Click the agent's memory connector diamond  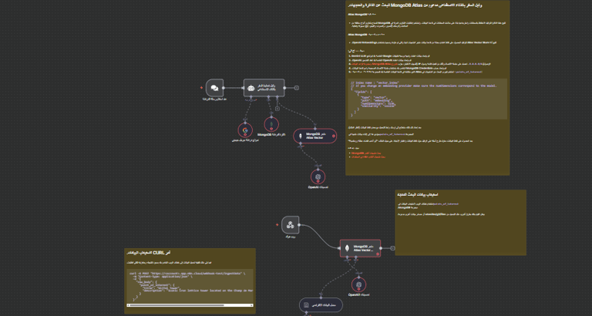click(x=268, y=96)
